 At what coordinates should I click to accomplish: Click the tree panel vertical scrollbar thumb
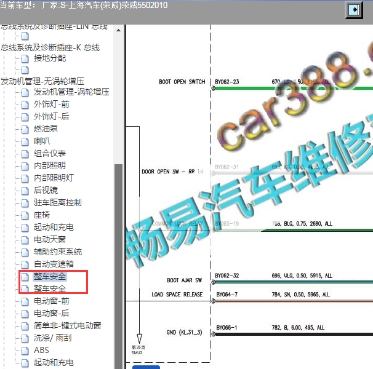[x=118, y=266]
